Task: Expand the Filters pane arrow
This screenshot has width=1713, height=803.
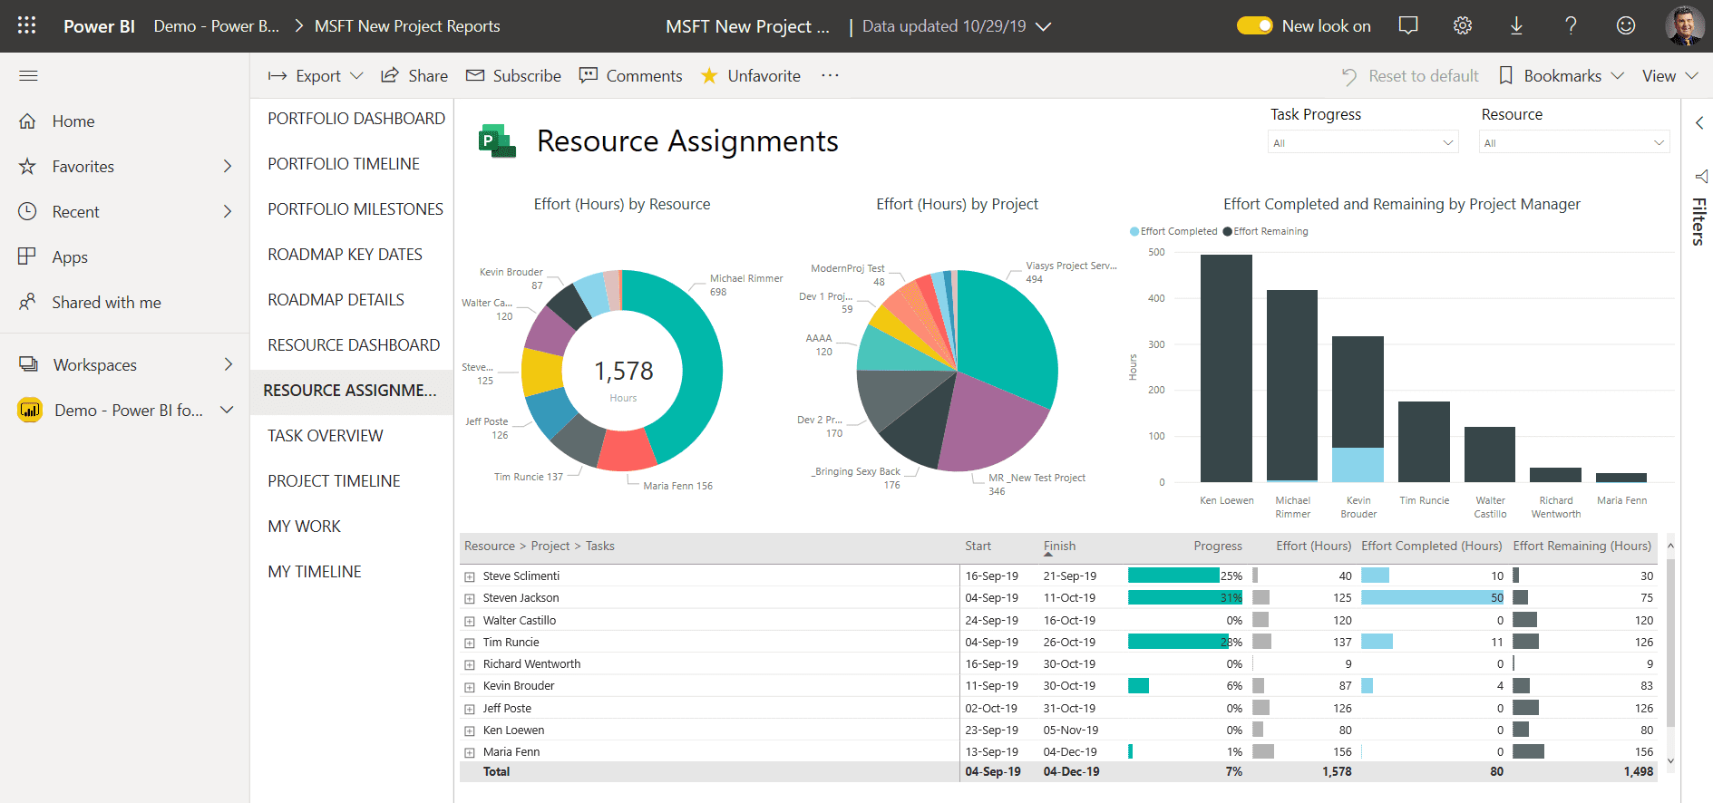Action: coord(1699,122)
